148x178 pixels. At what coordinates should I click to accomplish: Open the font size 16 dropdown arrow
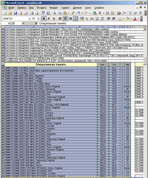pyautogui.click(x=38, y=19)
